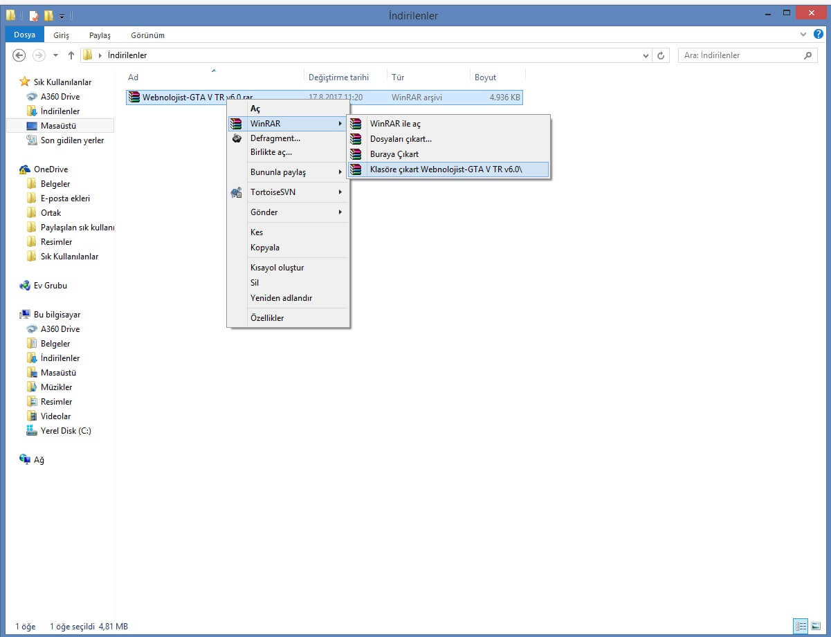Viewport: 831px width, 637px height.
Task: Select 'Ortak' folder under OneDrive
Action: click(x=51, y=213)
